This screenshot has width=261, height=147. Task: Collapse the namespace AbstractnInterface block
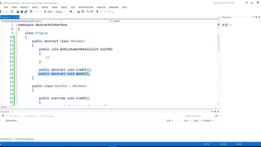pos(16,25)
